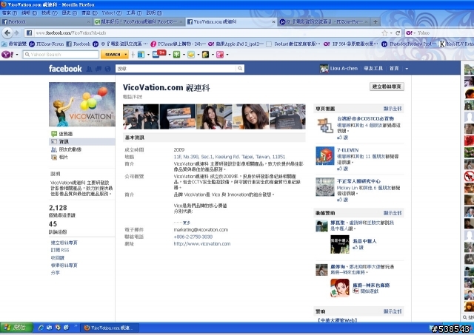
Task: Click the Yahoo! logo on the Yahoo toolbar
Action: (x=7, y=55)
